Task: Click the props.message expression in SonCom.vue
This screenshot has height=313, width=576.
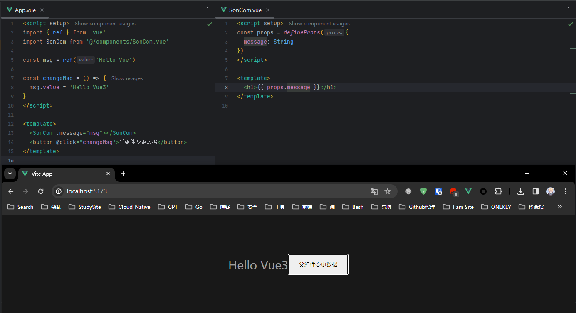Action: 289,87
